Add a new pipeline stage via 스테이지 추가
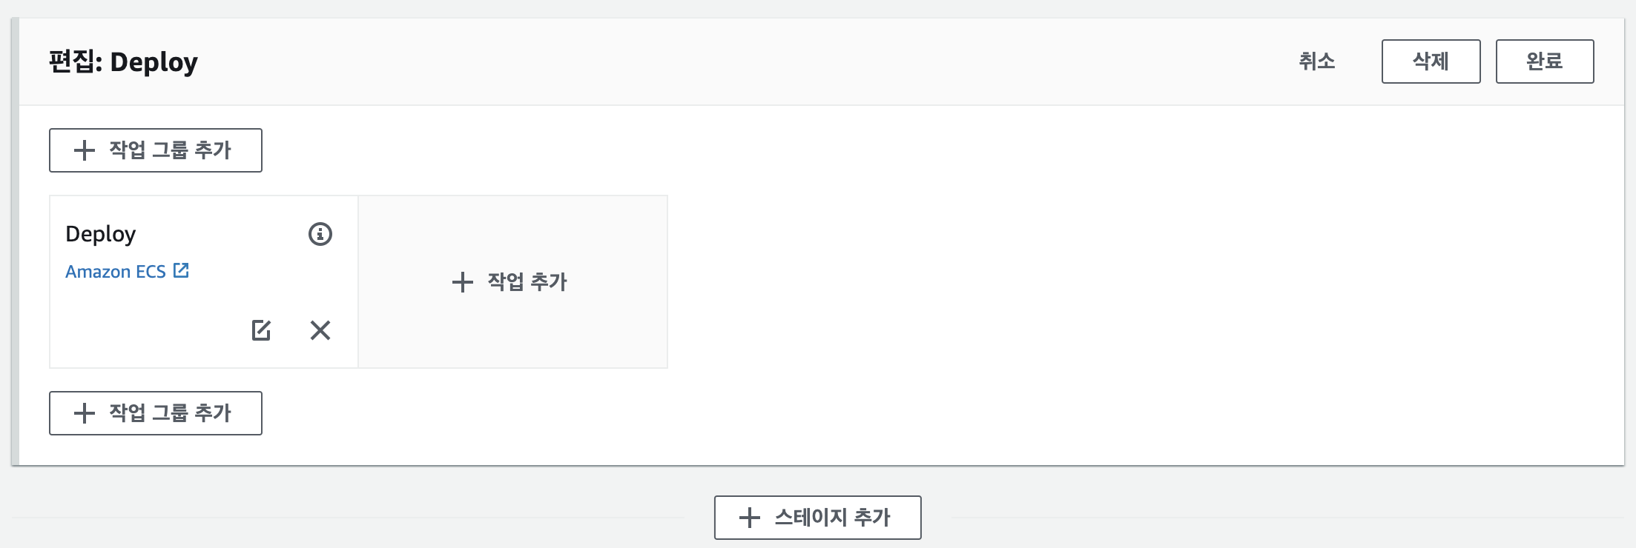Viewport: 1636px width, 548px height. pos(817,517)
